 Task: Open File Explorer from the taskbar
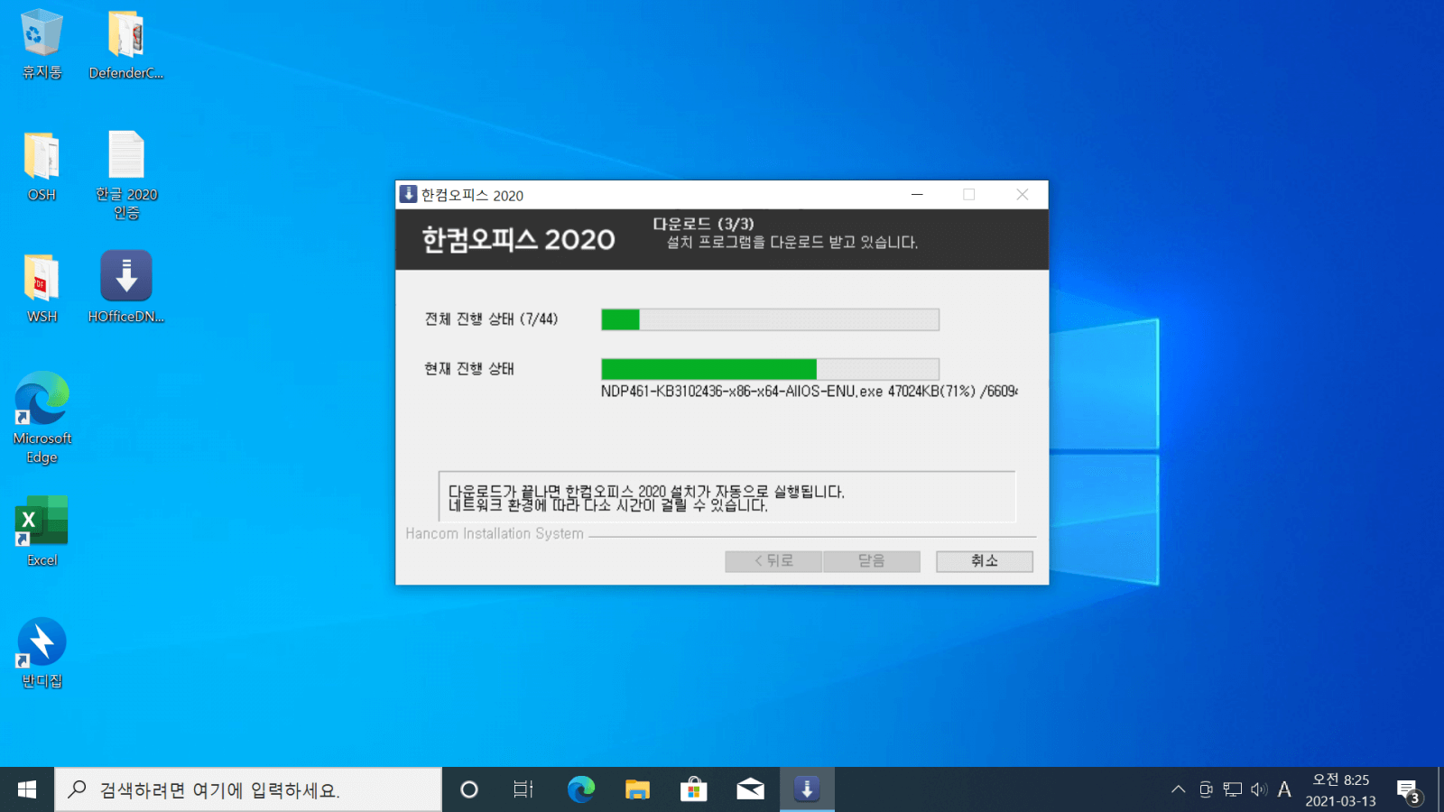[637, 789]
